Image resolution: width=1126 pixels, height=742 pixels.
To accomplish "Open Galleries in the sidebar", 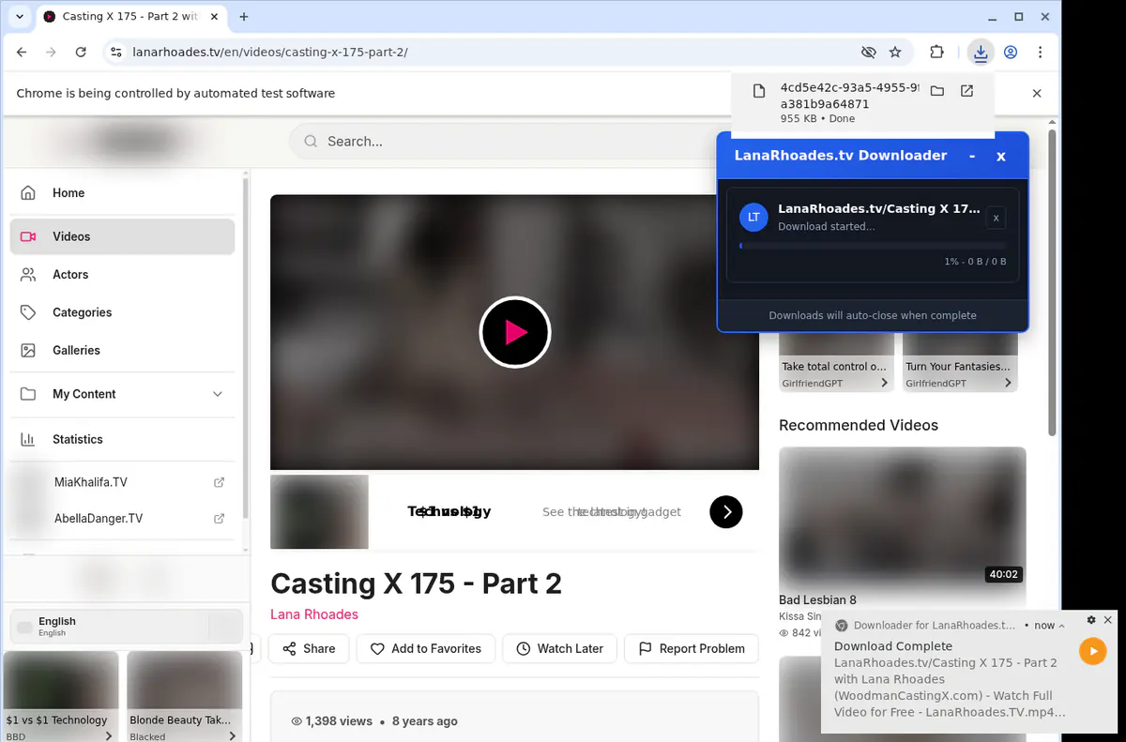I will coord(122,350).
